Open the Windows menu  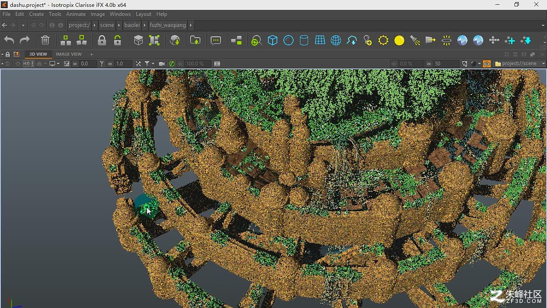pos(120,14)
